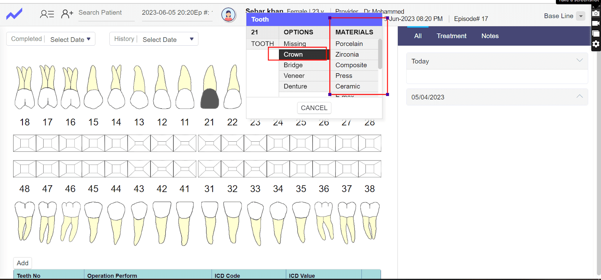Open the patient list icon
The height and width of the screenshot is (280, 601).
(x=47, y=14)
